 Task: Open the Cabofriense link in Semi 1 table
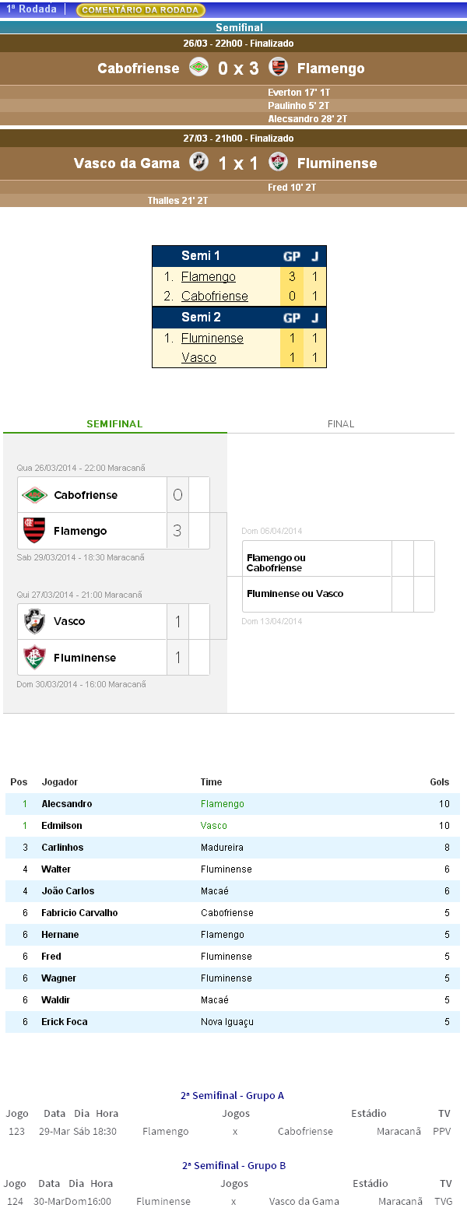click(x=214, y=297)
